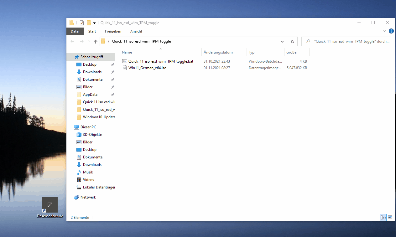Open the Musik folder
This screenshot has width=396, height=237.
(88, 172)
